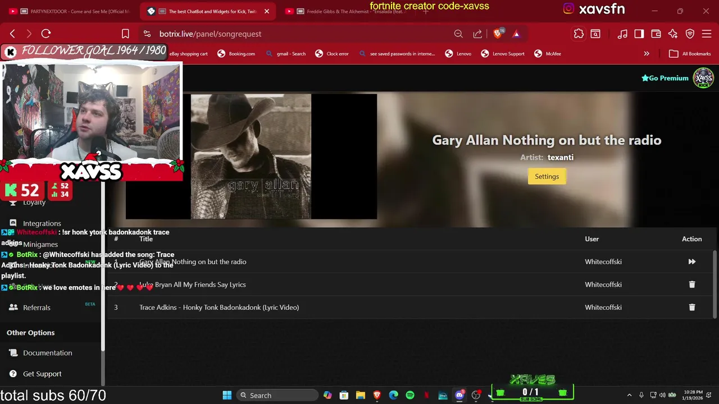Open McAfee bookmark
This screenshot has height=404, width=719.
[x=548, y=54]
